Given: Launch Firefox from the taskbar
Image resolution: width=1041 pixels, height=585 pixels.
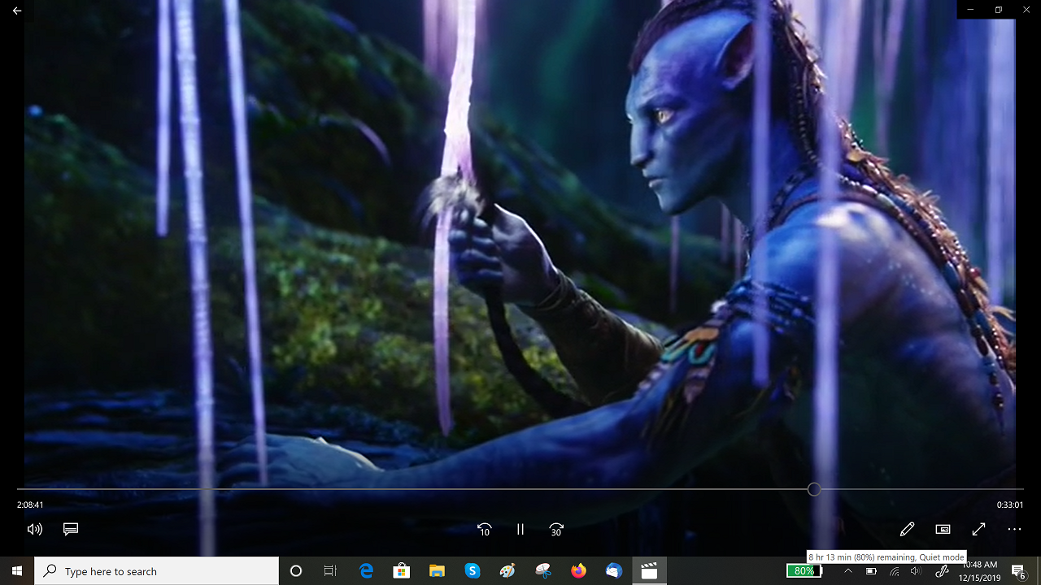Looking at the screenshot, I should click(578, 571).
